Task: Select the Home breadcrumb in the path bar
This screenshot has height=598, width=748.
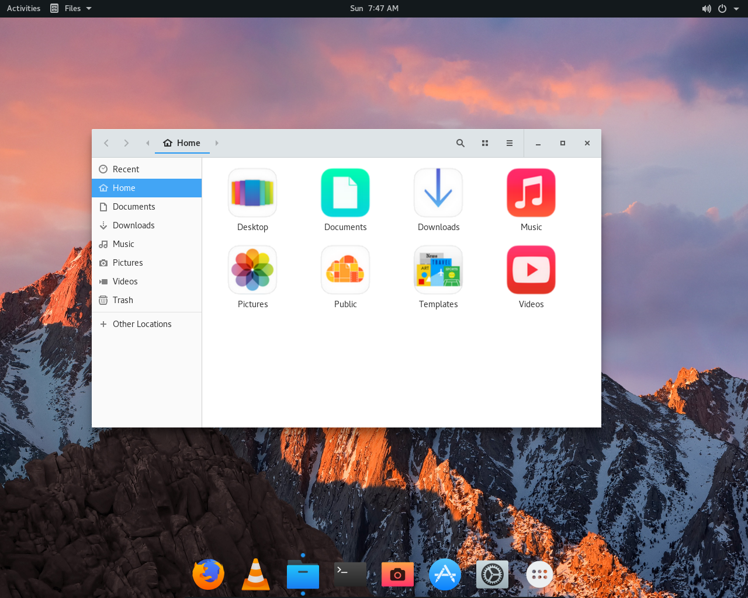Action: [182, 142]
